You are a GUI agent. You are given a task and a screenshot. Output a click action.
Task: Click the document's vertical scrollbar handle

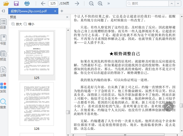point(181,105)
